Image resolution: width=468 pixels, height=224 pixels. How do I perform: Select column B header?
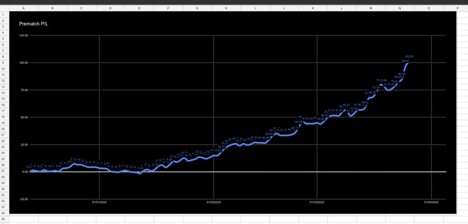53,8
